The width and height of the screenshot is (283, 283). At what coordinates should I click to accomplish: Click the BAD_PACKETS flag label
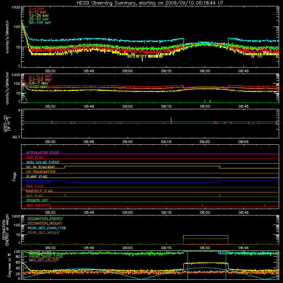(x=39, y=205)
